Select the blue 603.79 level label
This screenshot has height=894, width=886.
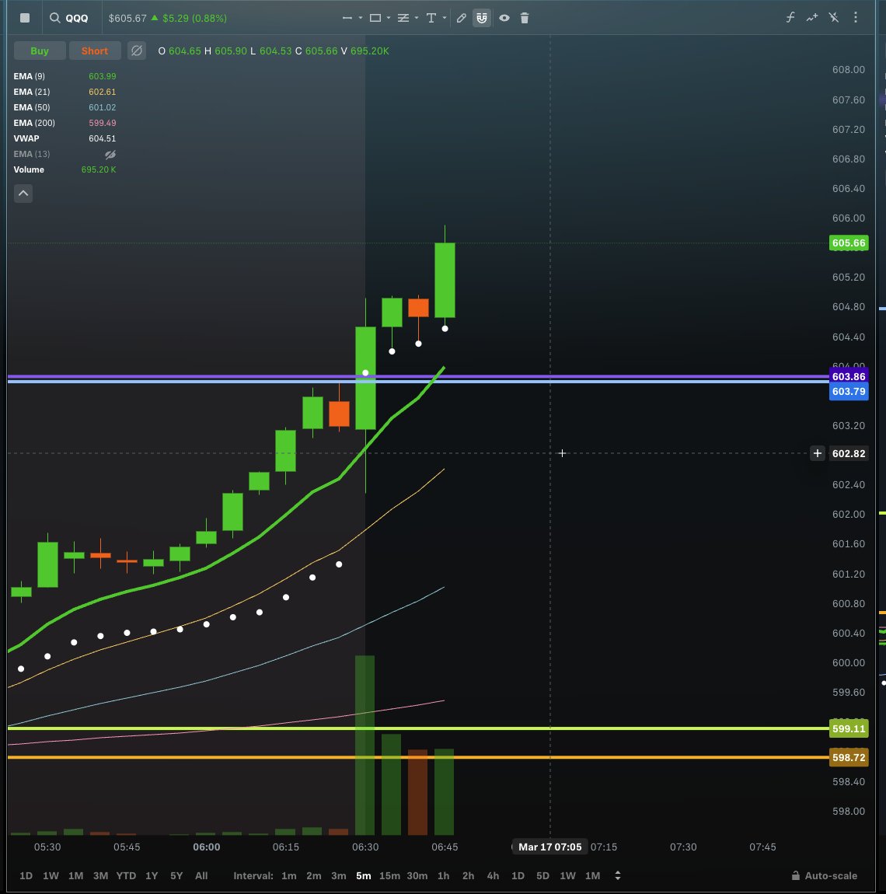pyautogui.click(x=849, y=391)
